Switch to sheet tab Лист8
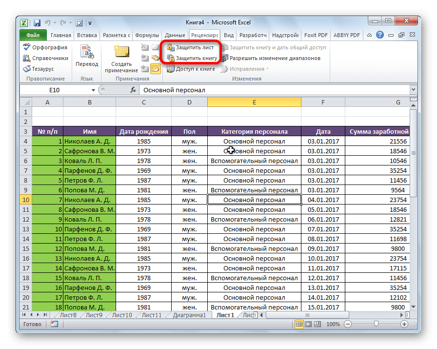This screenshot has height=349, width=437. point(68,315)
